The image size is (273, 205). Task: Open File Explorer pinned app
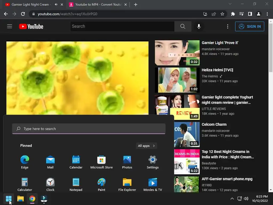127,185
